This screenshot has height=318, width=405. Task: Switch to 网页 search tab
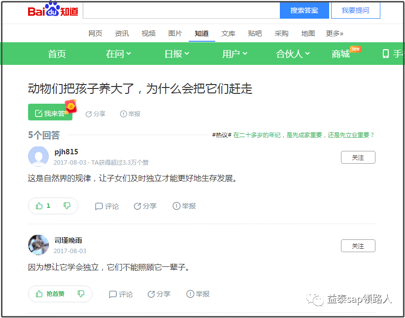(95, 33)
